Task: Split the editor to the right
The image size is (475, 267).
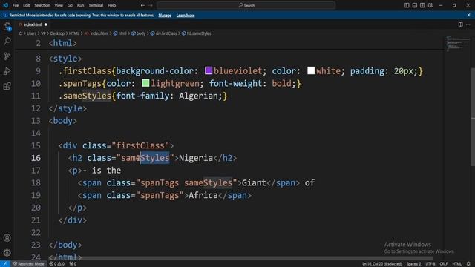Action: click(x=460, y=24)
